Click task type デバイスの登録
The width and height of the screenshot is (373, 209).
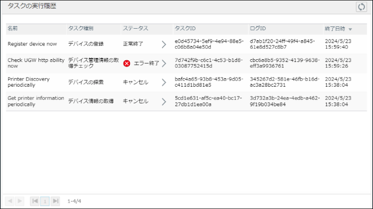[x=86, y=44]
